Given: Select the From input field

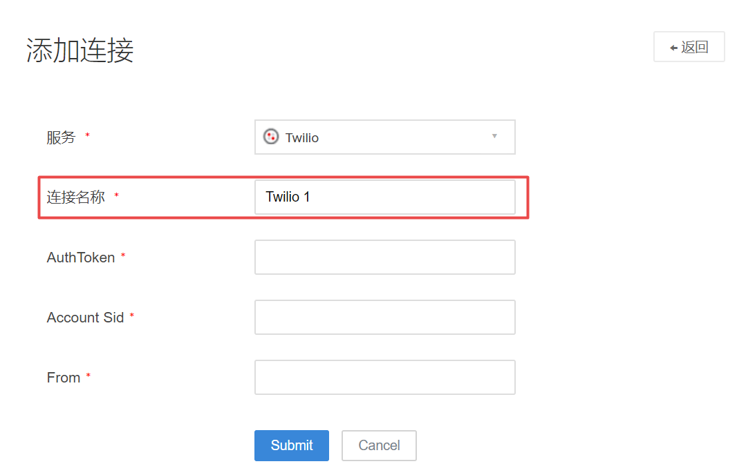Looking at the screenshot, I should click(x=384, y=377).
